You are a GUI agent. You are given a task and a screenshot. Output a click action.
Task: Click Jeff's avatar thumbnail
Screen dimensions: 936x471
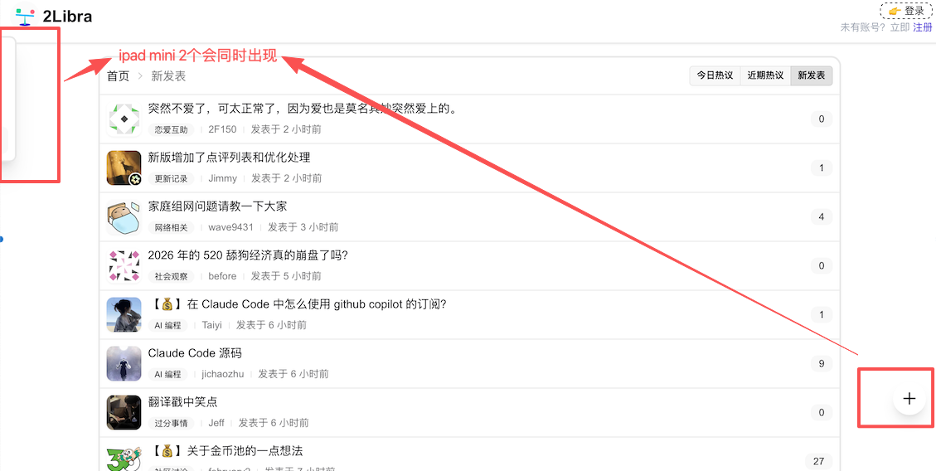coord(124,413)
